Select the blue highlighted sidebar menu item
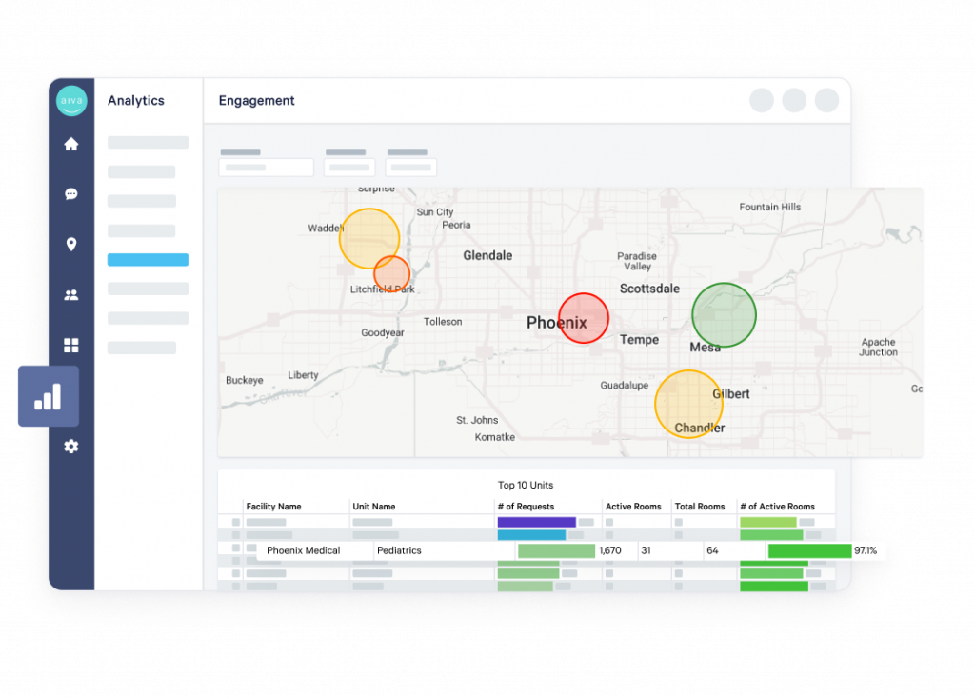This screenshot has height=698, width=975. coord(148,259)
